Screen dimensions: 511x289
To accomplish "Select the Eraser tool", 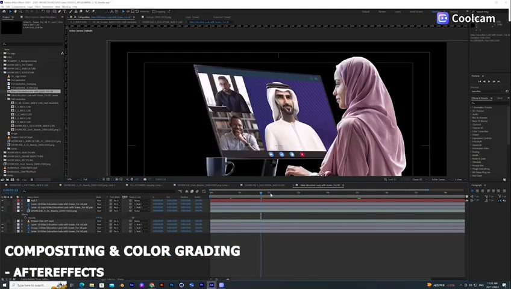I will click(81, 11).
